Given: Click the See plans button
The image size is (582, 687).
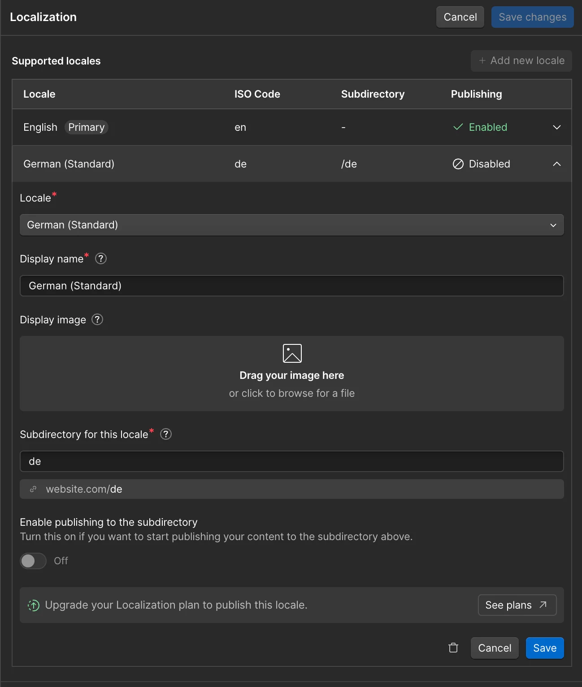Looking at the screenshot, I should [x=517, y=605].
